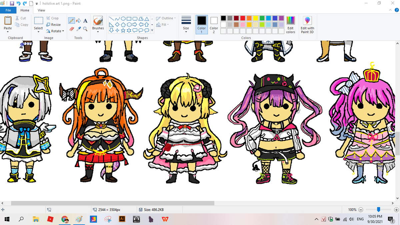Choose the Right arrow shape

(135, 24)
